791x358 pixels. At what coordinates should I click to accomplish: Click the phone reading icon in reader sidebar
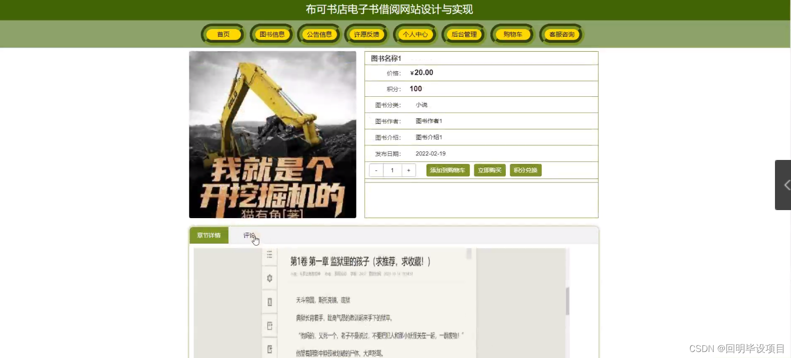[x=270, y=302]
